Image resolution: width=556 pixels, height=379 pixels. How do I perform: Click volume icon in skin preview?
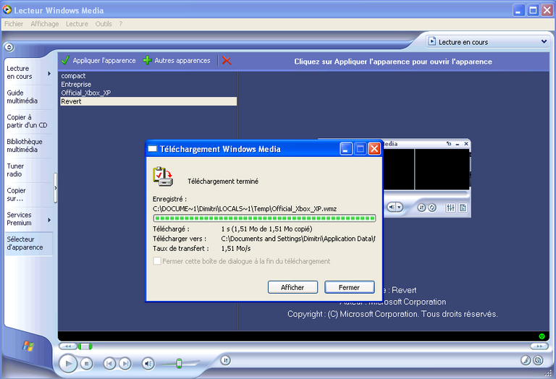pos(392,207)
